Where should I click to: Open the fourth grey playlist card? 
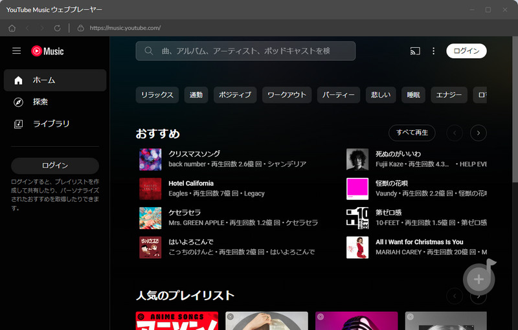tap(446, 321)
